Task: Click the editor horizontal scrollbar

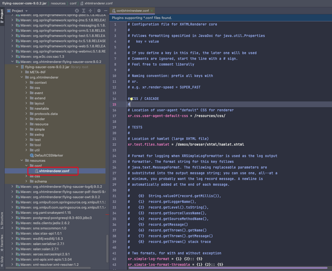Action: pos(228,268)
